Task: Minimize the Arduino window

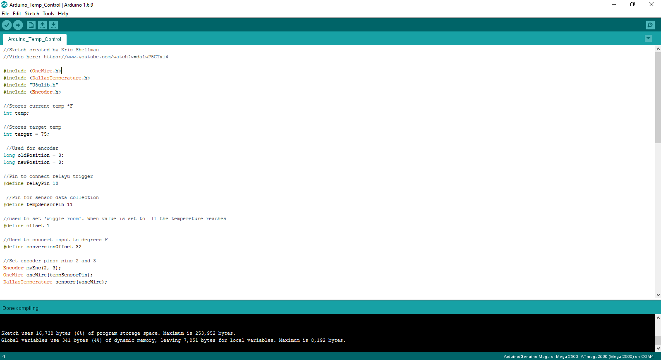Action: point(614,5)
